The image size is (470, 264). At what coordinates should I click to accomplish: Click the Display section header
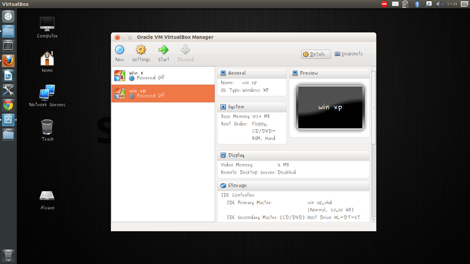293,155
